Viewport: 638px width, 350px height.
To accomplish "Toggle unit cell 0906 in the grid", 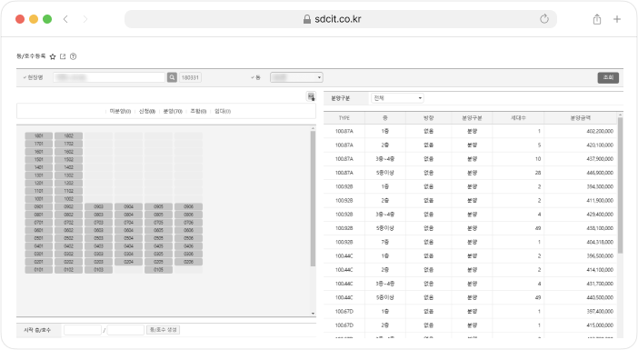I will (x=188, y=206).
